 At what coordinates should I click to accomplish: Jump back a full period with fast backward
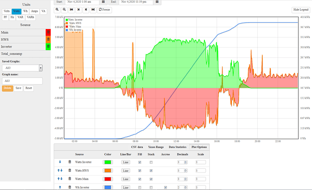pyautogui.click(x=71, y=9)
